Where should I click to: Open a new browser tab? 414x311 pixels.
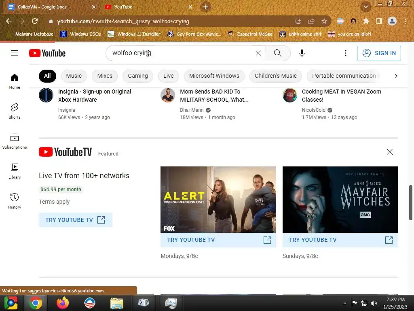tap(206, 7)
